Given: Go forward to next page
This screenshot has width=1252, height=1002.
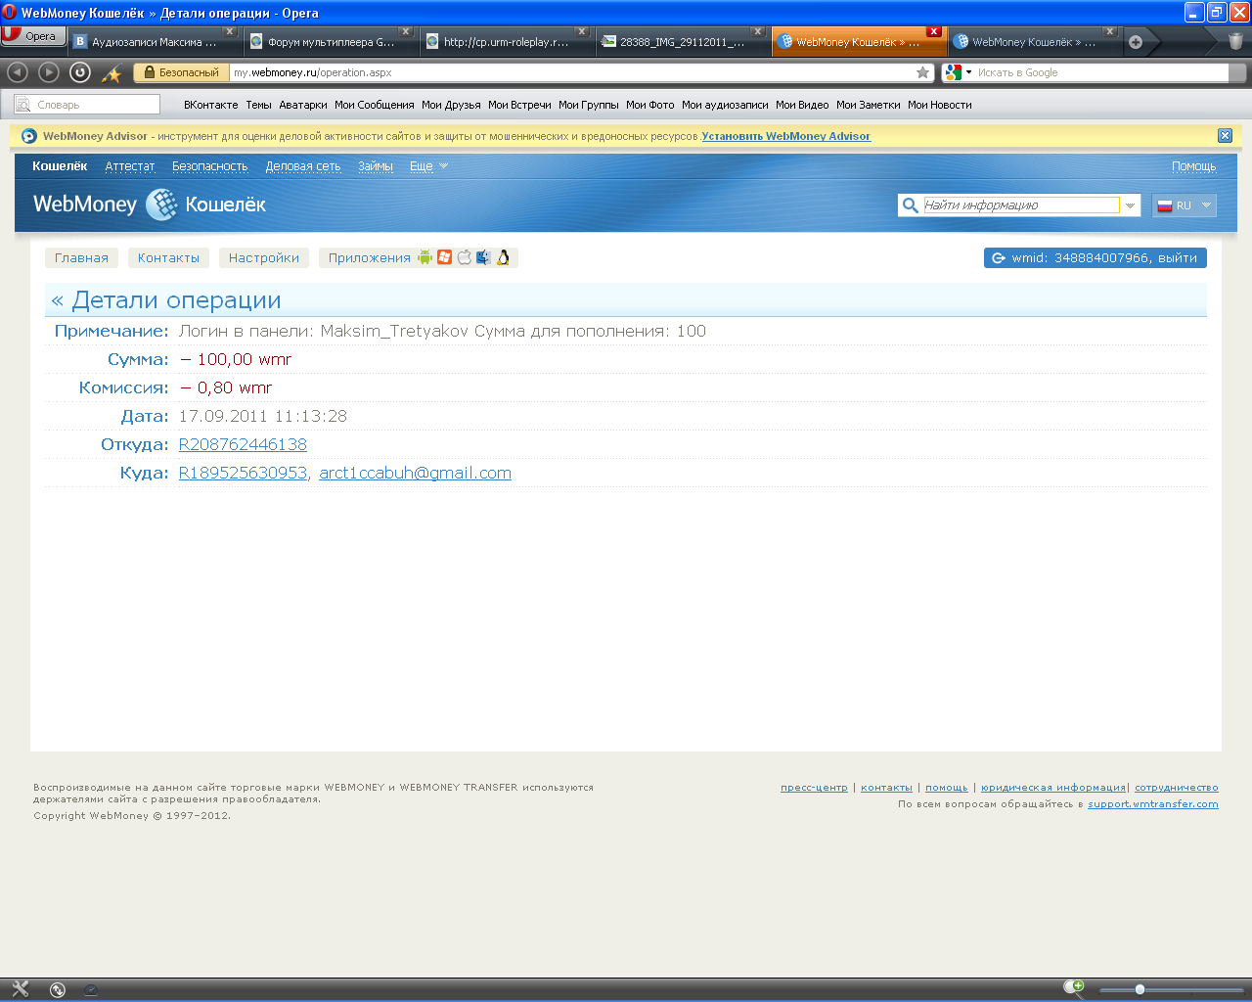Looking at the screenshot, I should click(49, 72).
